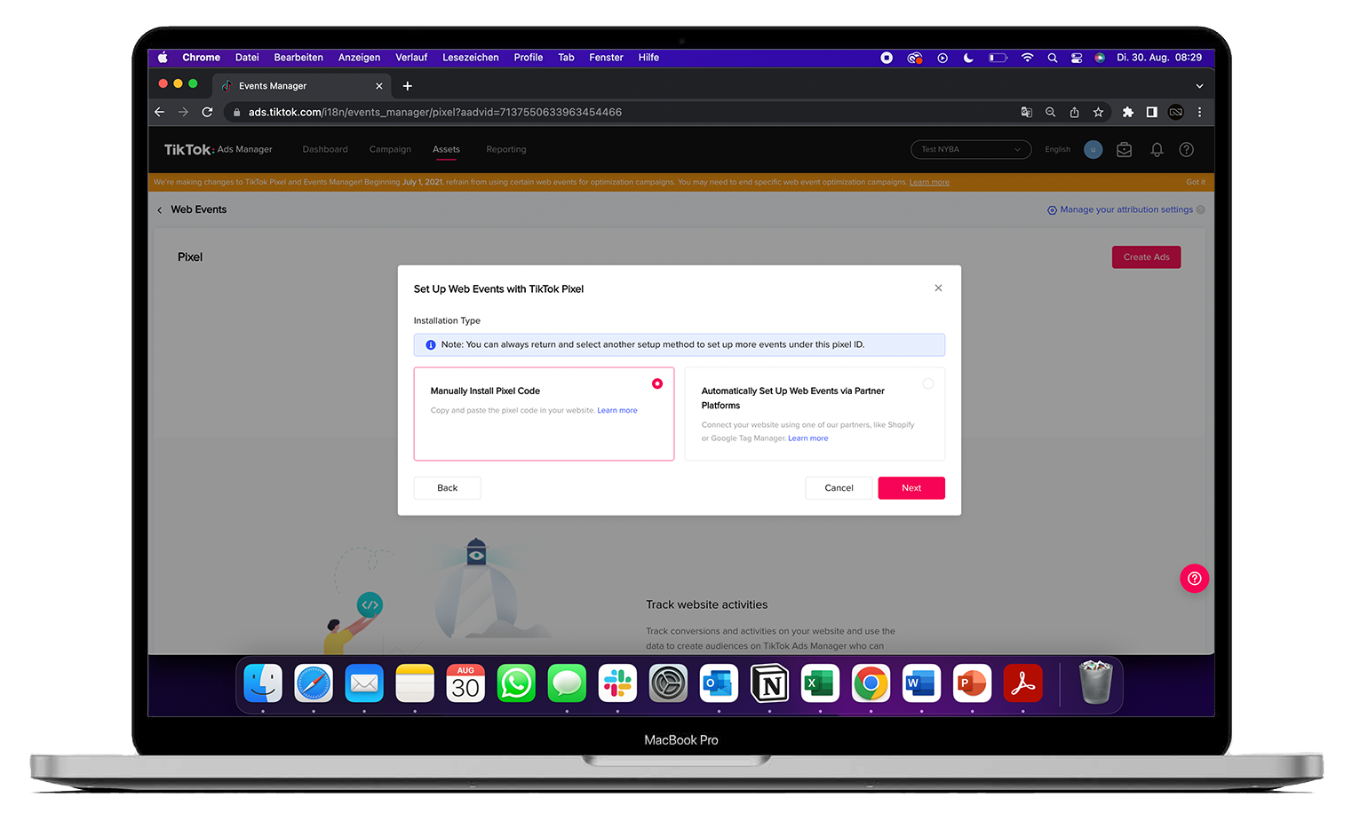The height and width of the screenshot is (829, 1360).
Task: Open the Chrome three-dot menu
Action: click(1200, 112)
